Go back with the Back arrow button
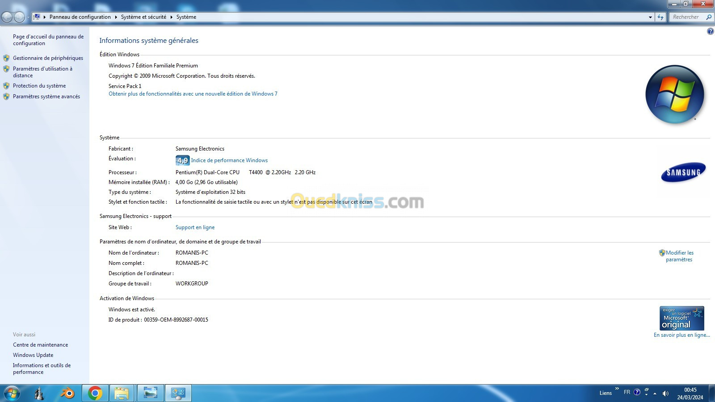This screenshot has height=402, width=715. pyautogui.click(x=7, y=17)
